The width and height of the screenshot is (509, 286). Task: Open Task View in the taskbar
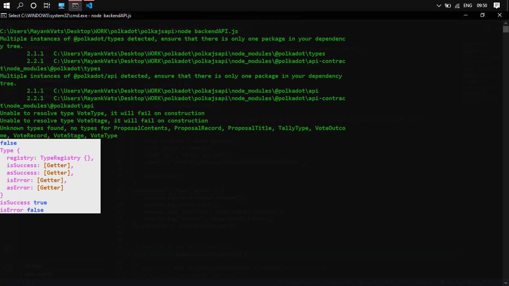(x=47, y=6)
